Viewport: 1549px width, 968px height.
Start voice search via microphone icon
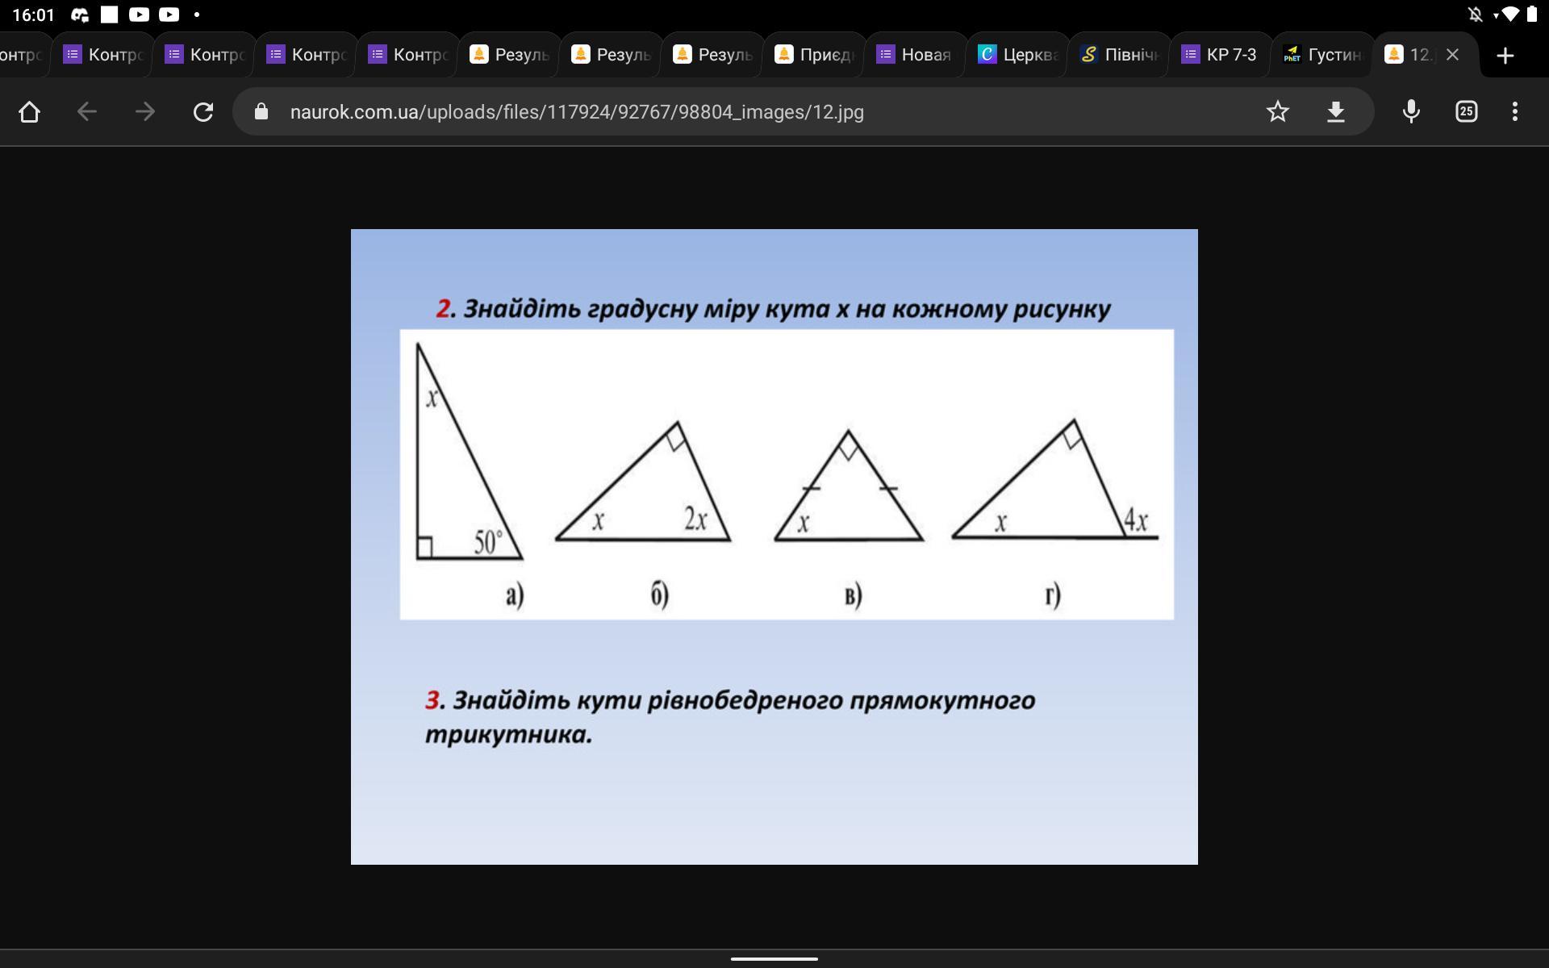(x=1410, y=111)
